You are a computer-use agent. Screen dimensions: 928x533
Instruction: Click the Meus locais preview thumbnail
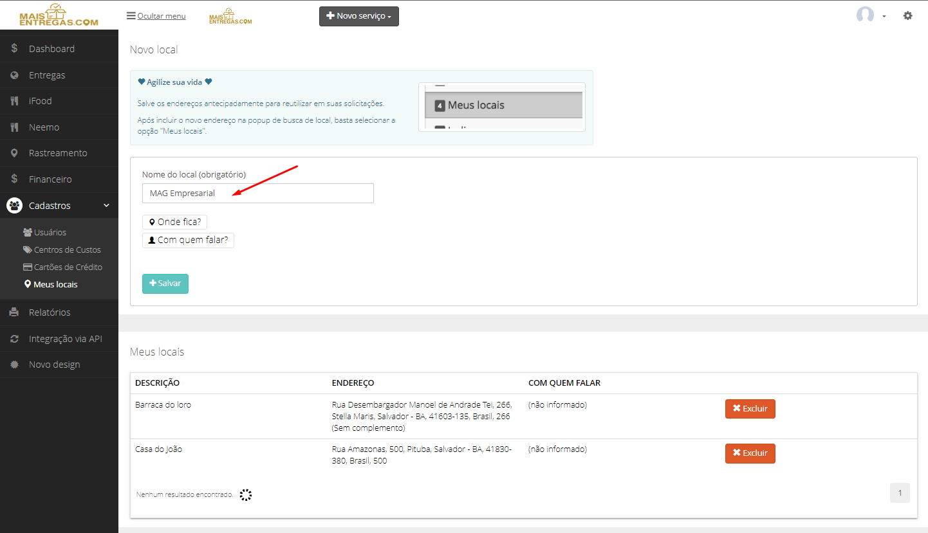click(502, 107)
